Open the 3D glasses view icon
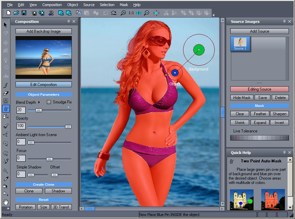The image size is (295, 219). tap(51, 13)
